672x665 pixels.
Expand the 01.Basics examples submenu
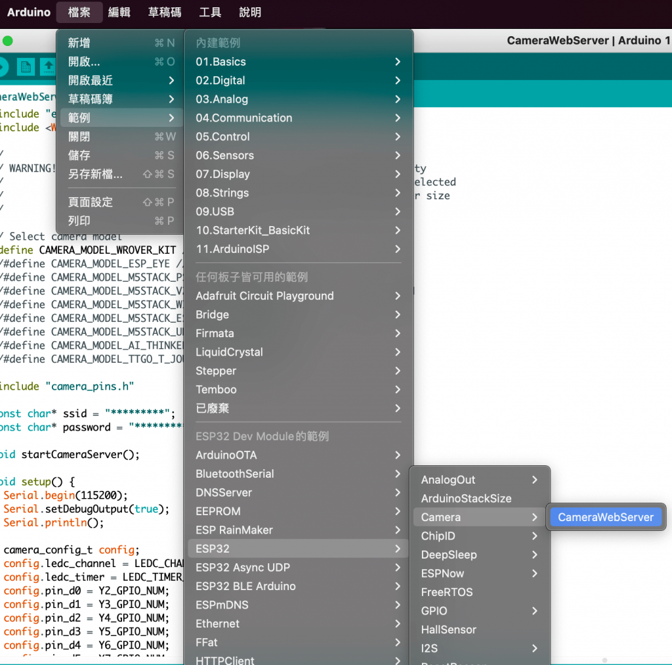point(298,61)
